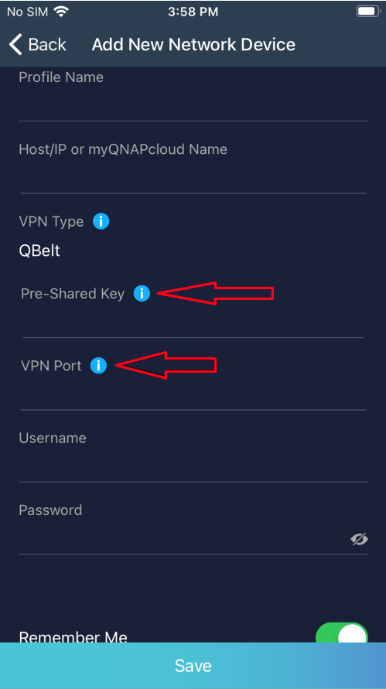Tap the Add New Network Device title
The width and height of the screenshot is (386, 689).
coord(193,44)
